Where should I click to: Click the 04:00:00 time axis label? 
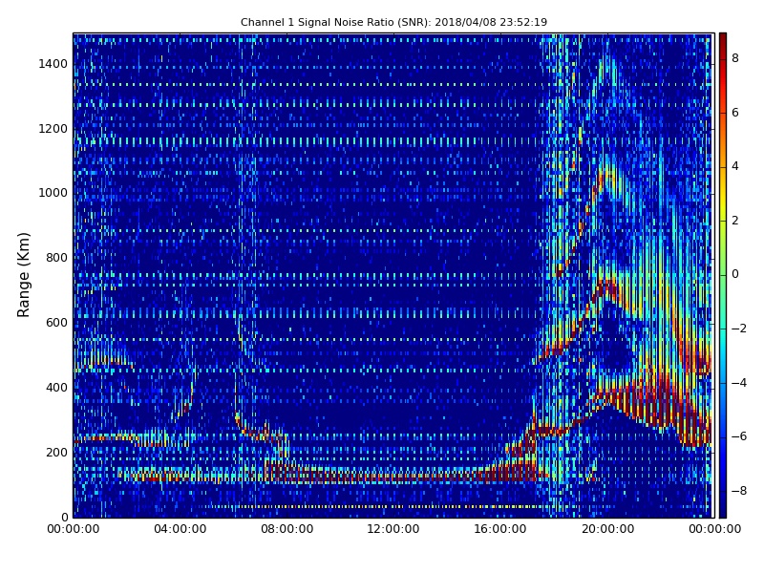180,529
